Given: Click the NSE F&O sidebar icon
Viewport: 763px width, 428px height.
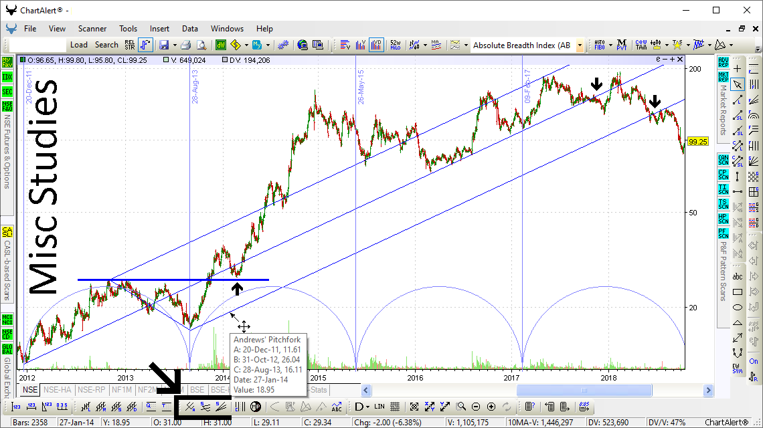Looking at the screenshot, I should (x=7, y=106).
